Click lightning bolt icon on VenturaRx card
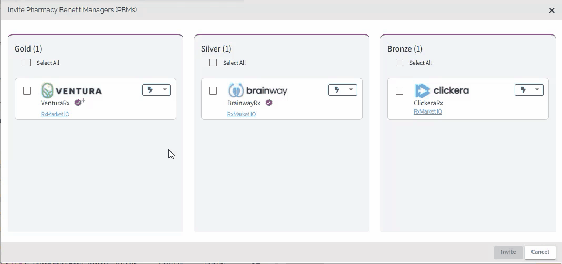Screen dimensions: 562x264 (150, 90)
